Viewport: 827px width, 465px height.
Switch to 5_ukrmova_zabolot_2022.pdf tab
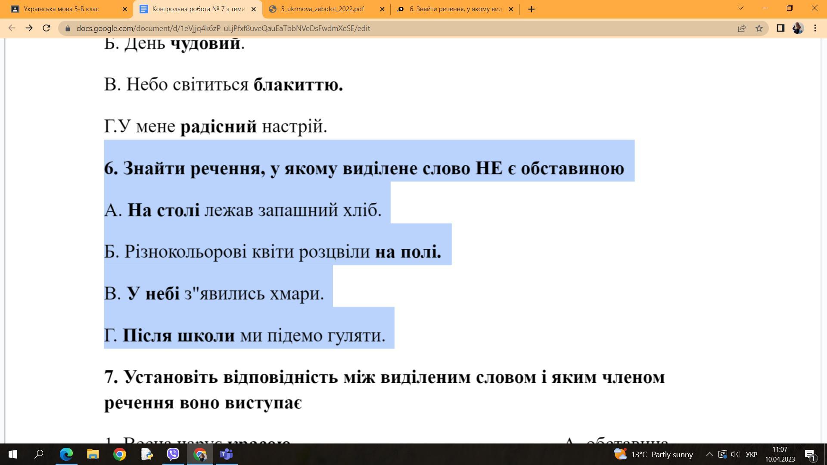322,9
